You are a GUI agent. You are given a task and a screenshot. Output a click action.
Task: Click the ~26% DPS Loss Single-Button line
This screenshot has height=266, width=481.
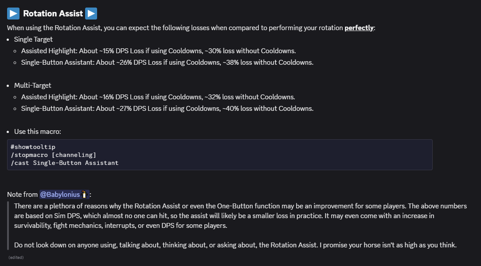click(167, 63)
